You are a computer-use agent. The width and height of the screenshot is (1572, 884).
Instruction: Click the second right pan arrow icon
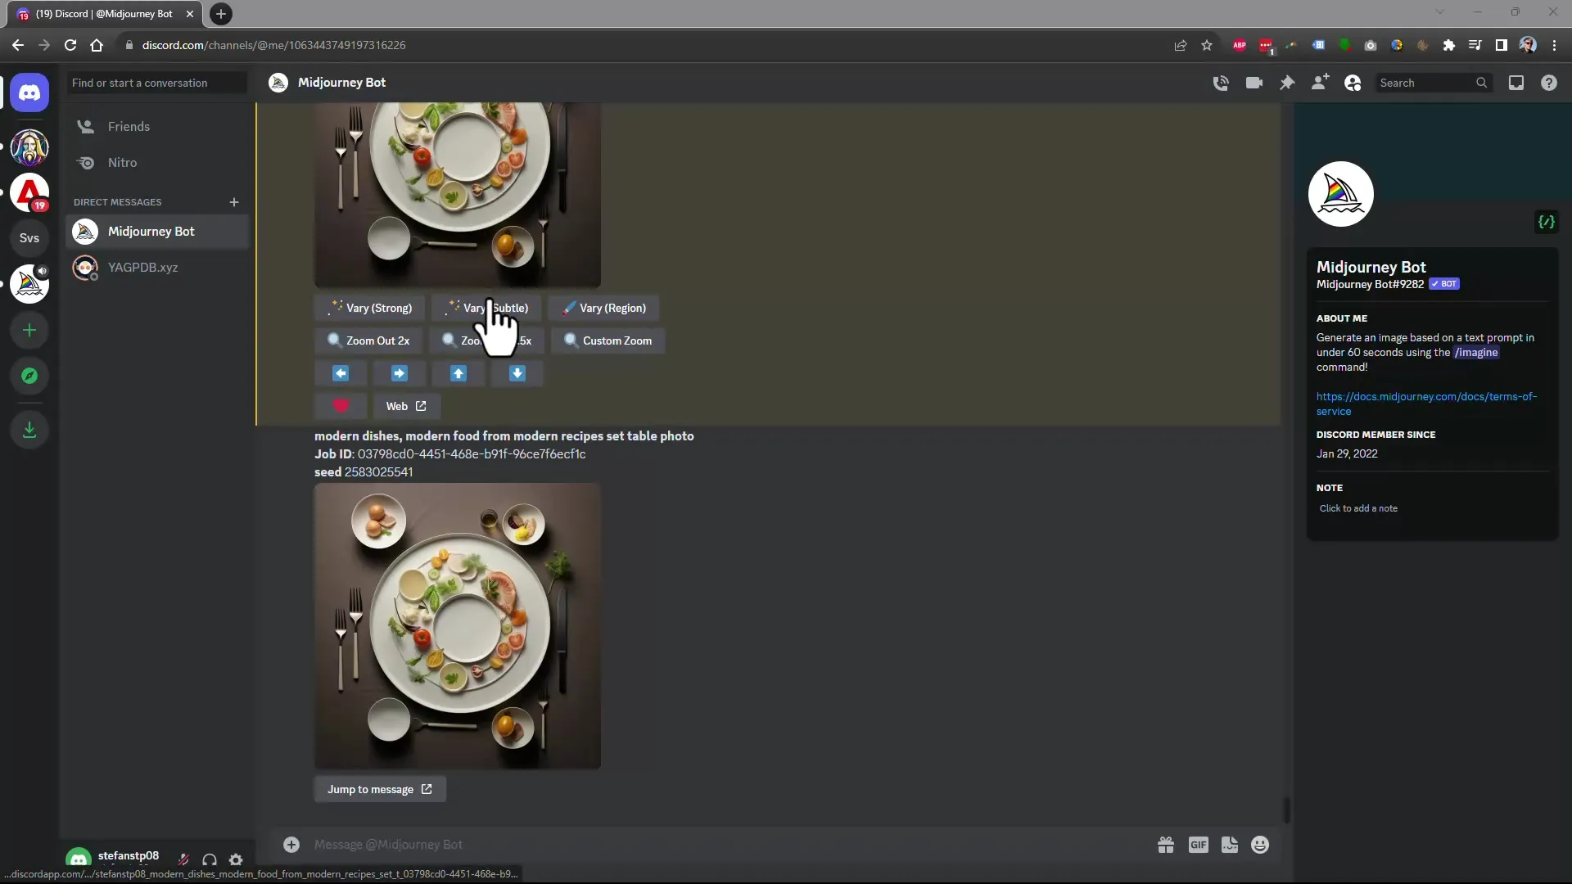[x=400, y=372]
